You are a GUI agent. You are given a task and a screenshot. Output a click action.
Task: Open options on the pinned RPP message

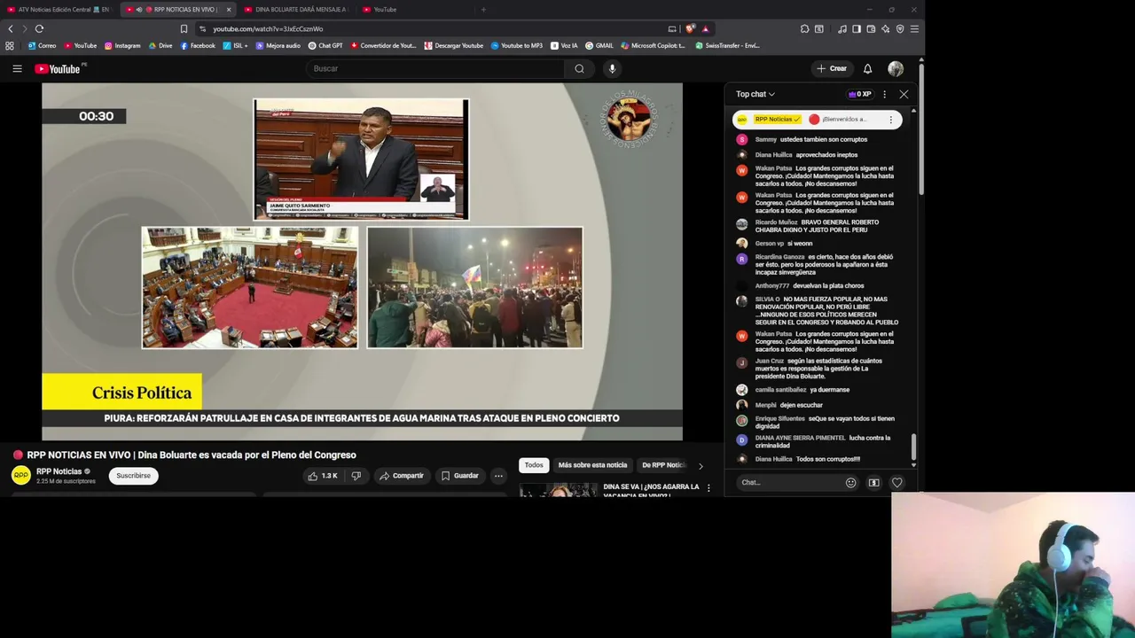(x=891, y=120)
